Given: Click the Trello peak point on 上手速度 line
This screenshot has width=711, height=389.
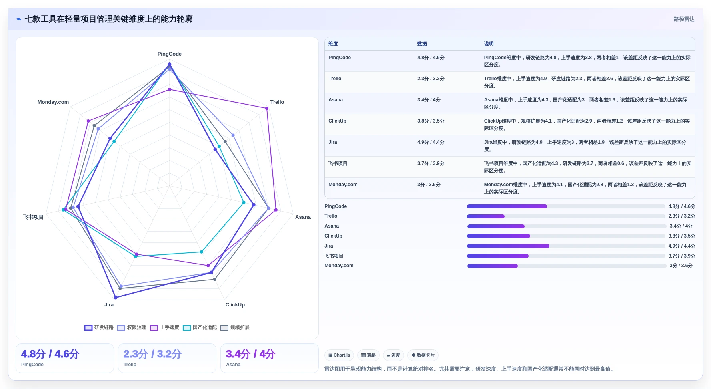Looking at the screenshot, I should (x=267, y=108).
